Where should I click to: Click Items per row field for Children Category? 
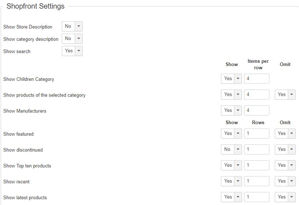point(257,79)
